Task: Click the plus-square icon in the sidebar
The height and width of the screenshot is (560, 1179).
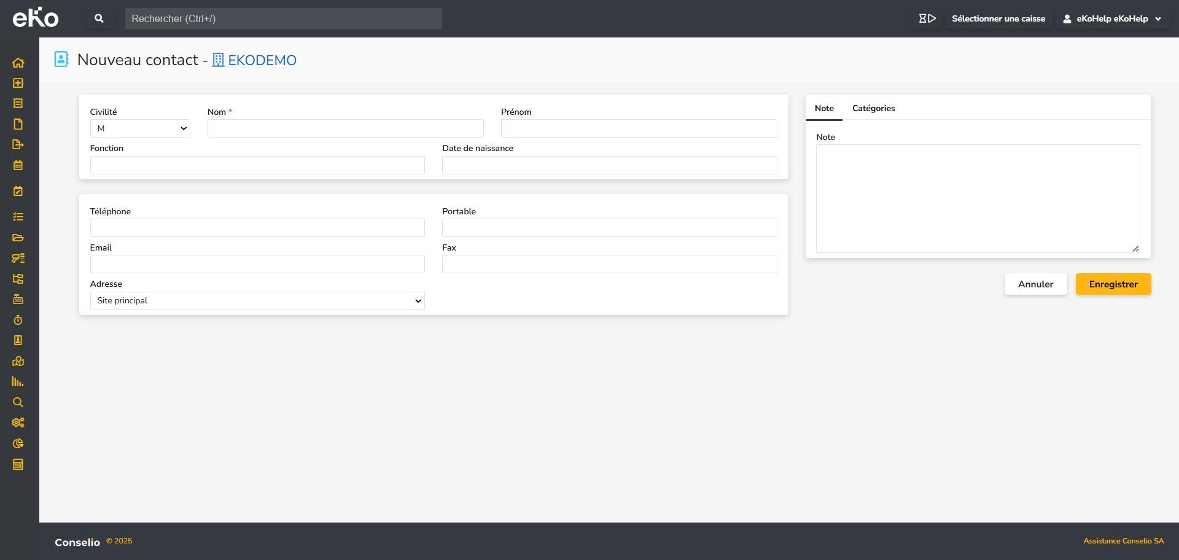Action: pos(18,83)
